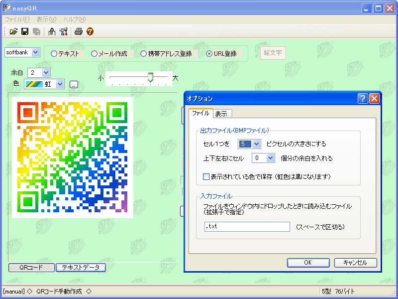Viewport: 398px width, 299px height.
Task: Click the ... custom color button
Action: pos(74,84)
